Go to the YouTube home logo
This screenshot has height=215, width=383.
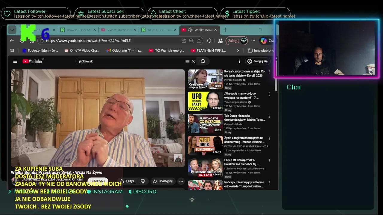(32, 61)
